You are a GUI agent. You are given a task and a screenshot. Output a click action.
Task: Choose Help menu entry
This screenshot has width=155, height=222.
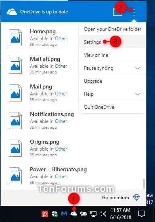(x=113, y=94)
